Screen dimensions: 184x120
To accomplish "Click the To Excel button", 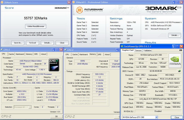I will [x=32, y=43].
